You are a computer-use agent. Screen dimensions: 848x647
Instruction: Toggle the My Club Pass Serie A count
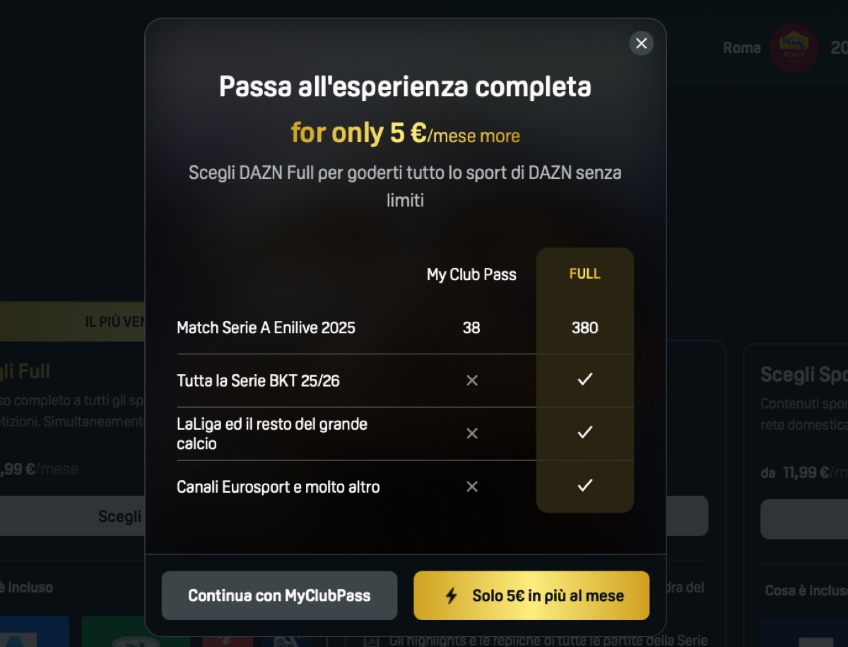click(x=471, y=327)
